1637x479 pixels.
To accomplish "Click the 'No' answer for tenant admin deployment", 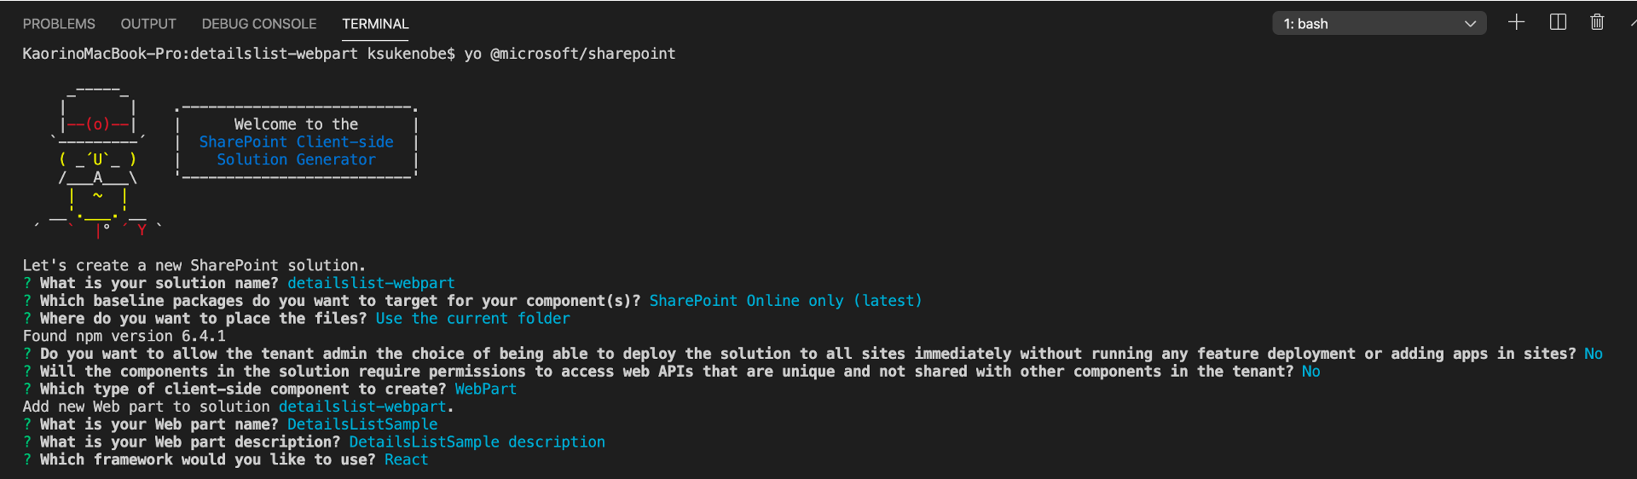I will pyautogui.click(x=1594, y=354).
